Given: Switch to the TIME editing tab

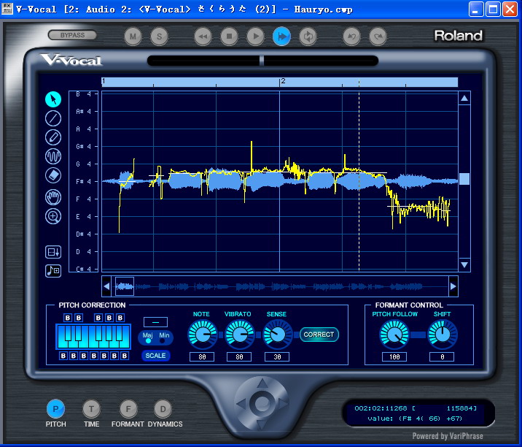Looking at the screenshot, I should (91, 409).
